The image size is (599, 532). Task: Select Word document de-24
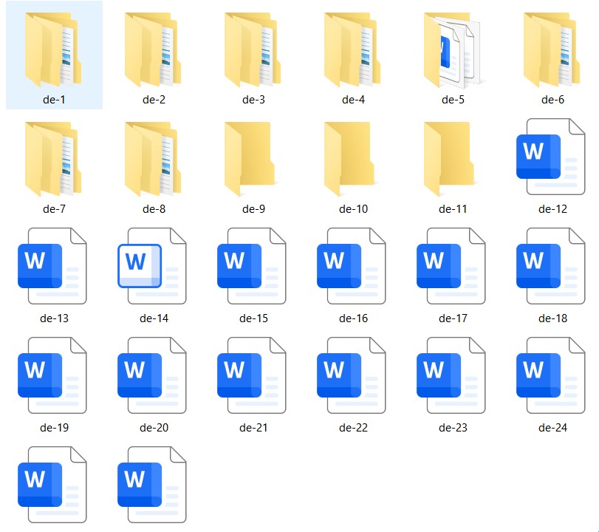[x=552, y=375]
